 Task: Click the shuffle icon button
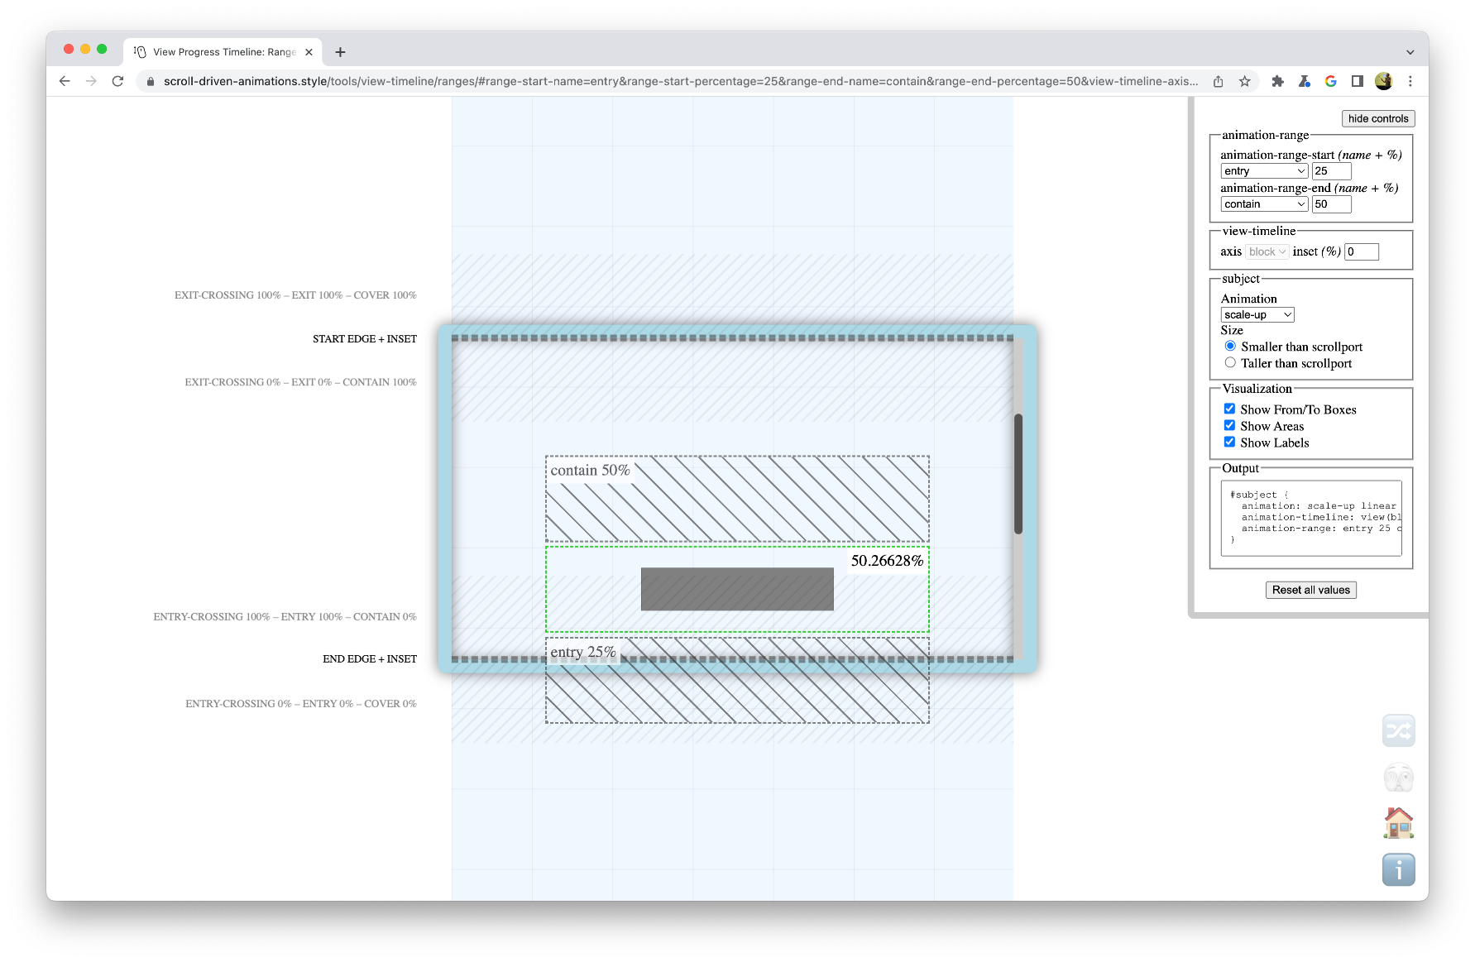coord(1398,730)
